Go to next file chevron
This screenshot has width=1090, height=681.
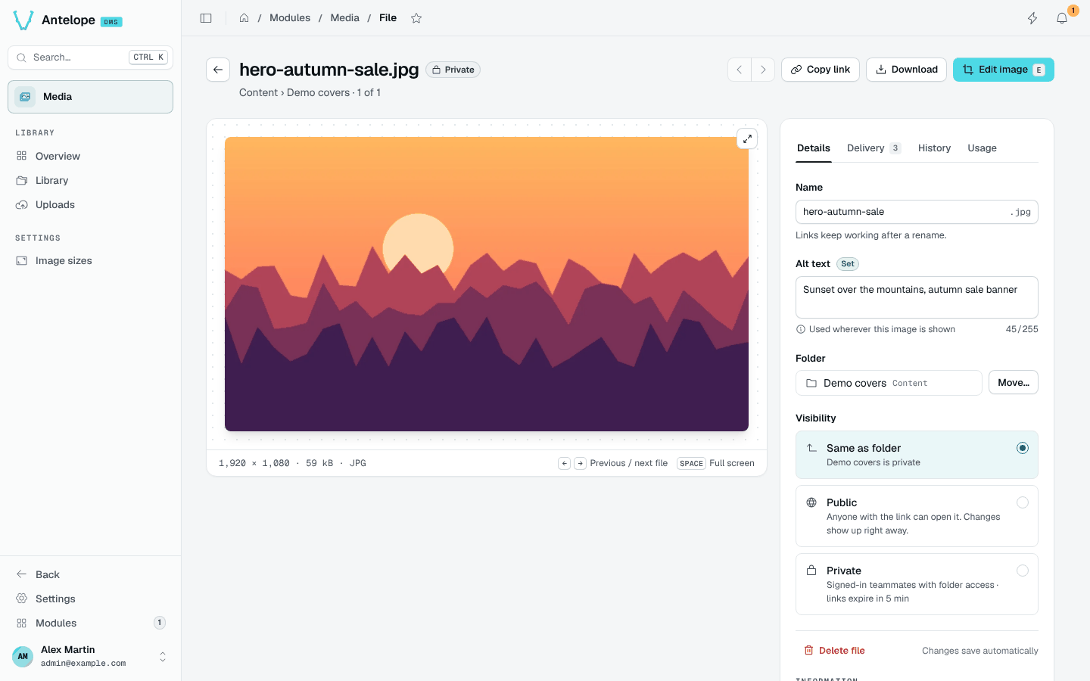coord(763,70)
